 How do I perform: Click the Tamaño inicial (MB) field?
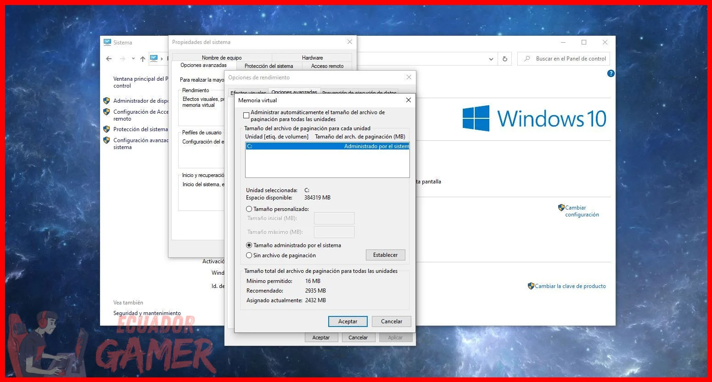(x=334, y=218)
